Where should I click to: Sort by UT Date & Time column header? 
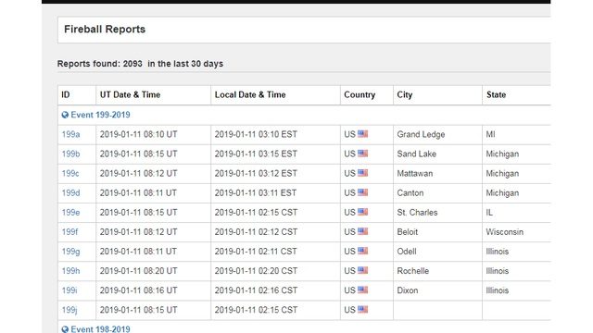pos(130,94)
